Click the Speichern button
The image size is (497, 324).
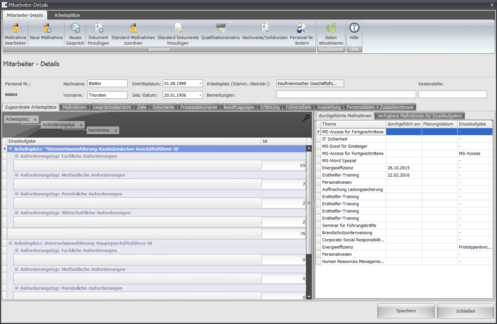[406, 311]
